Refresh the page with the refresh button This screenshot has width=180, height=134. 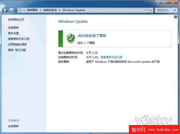(150, 10)
